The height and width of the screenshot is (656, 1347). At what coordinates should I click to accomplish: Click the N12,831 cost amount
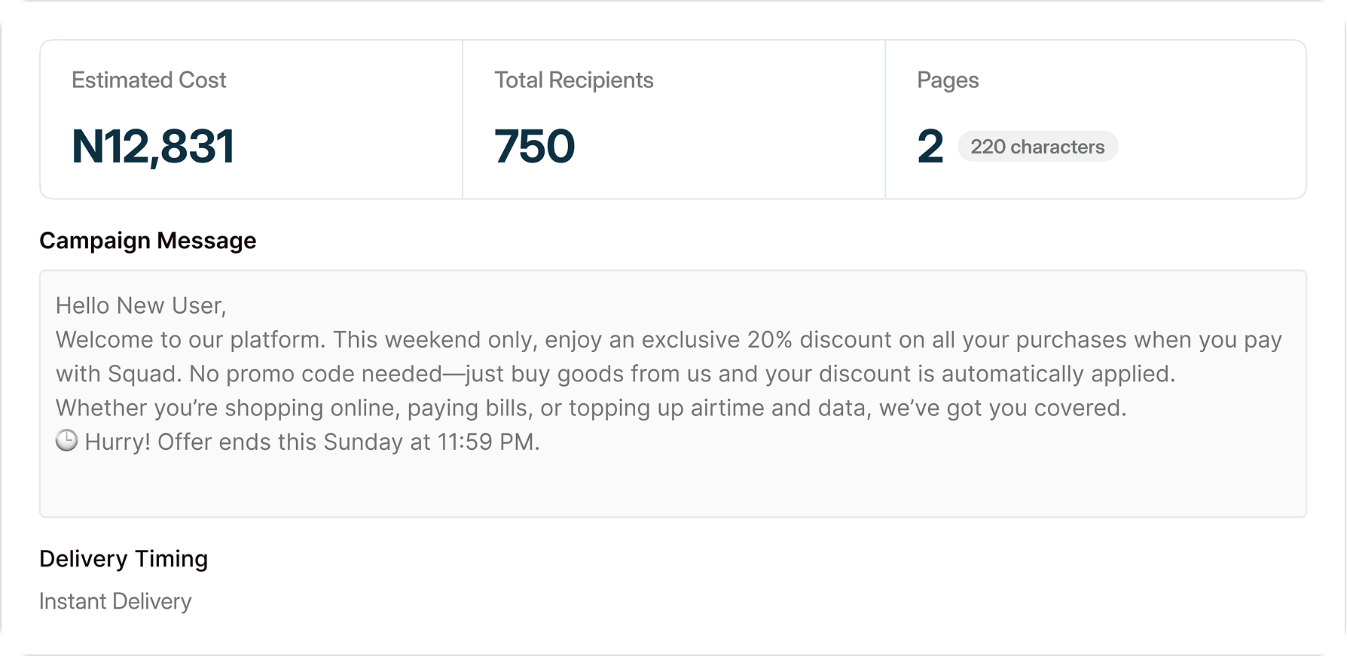[x=153, y=146]
